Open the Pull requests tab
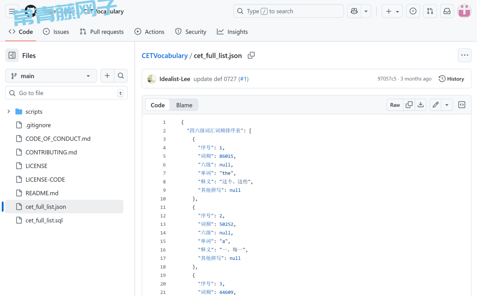477x296 pixels. point(102,32)
